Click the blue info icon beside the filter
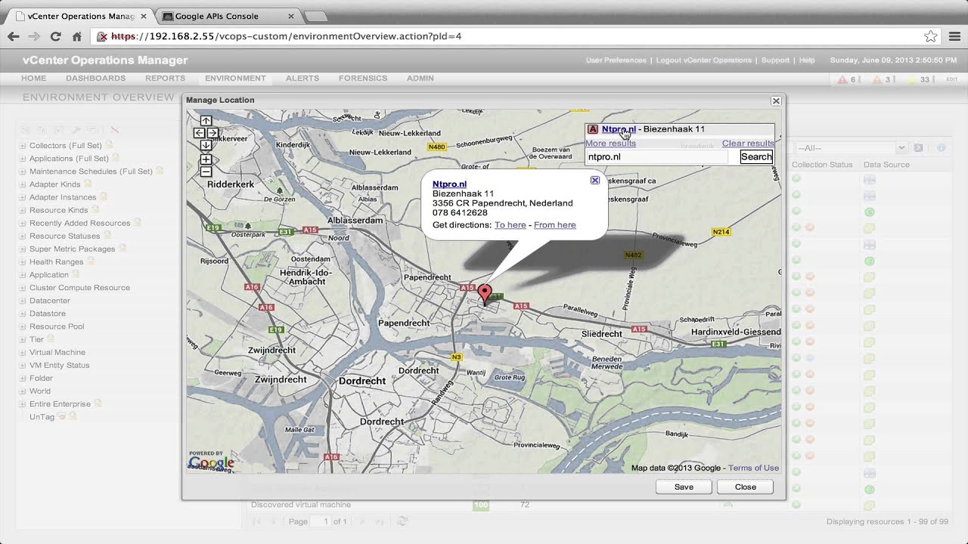 coord(942,148)
